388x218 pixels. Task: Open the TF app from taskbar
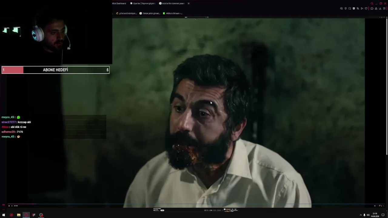[34, 215]
